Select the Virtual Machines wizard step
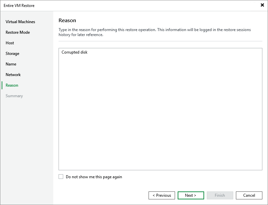The width and height of the screenshot is (268, 205). [x=20, y=21]
